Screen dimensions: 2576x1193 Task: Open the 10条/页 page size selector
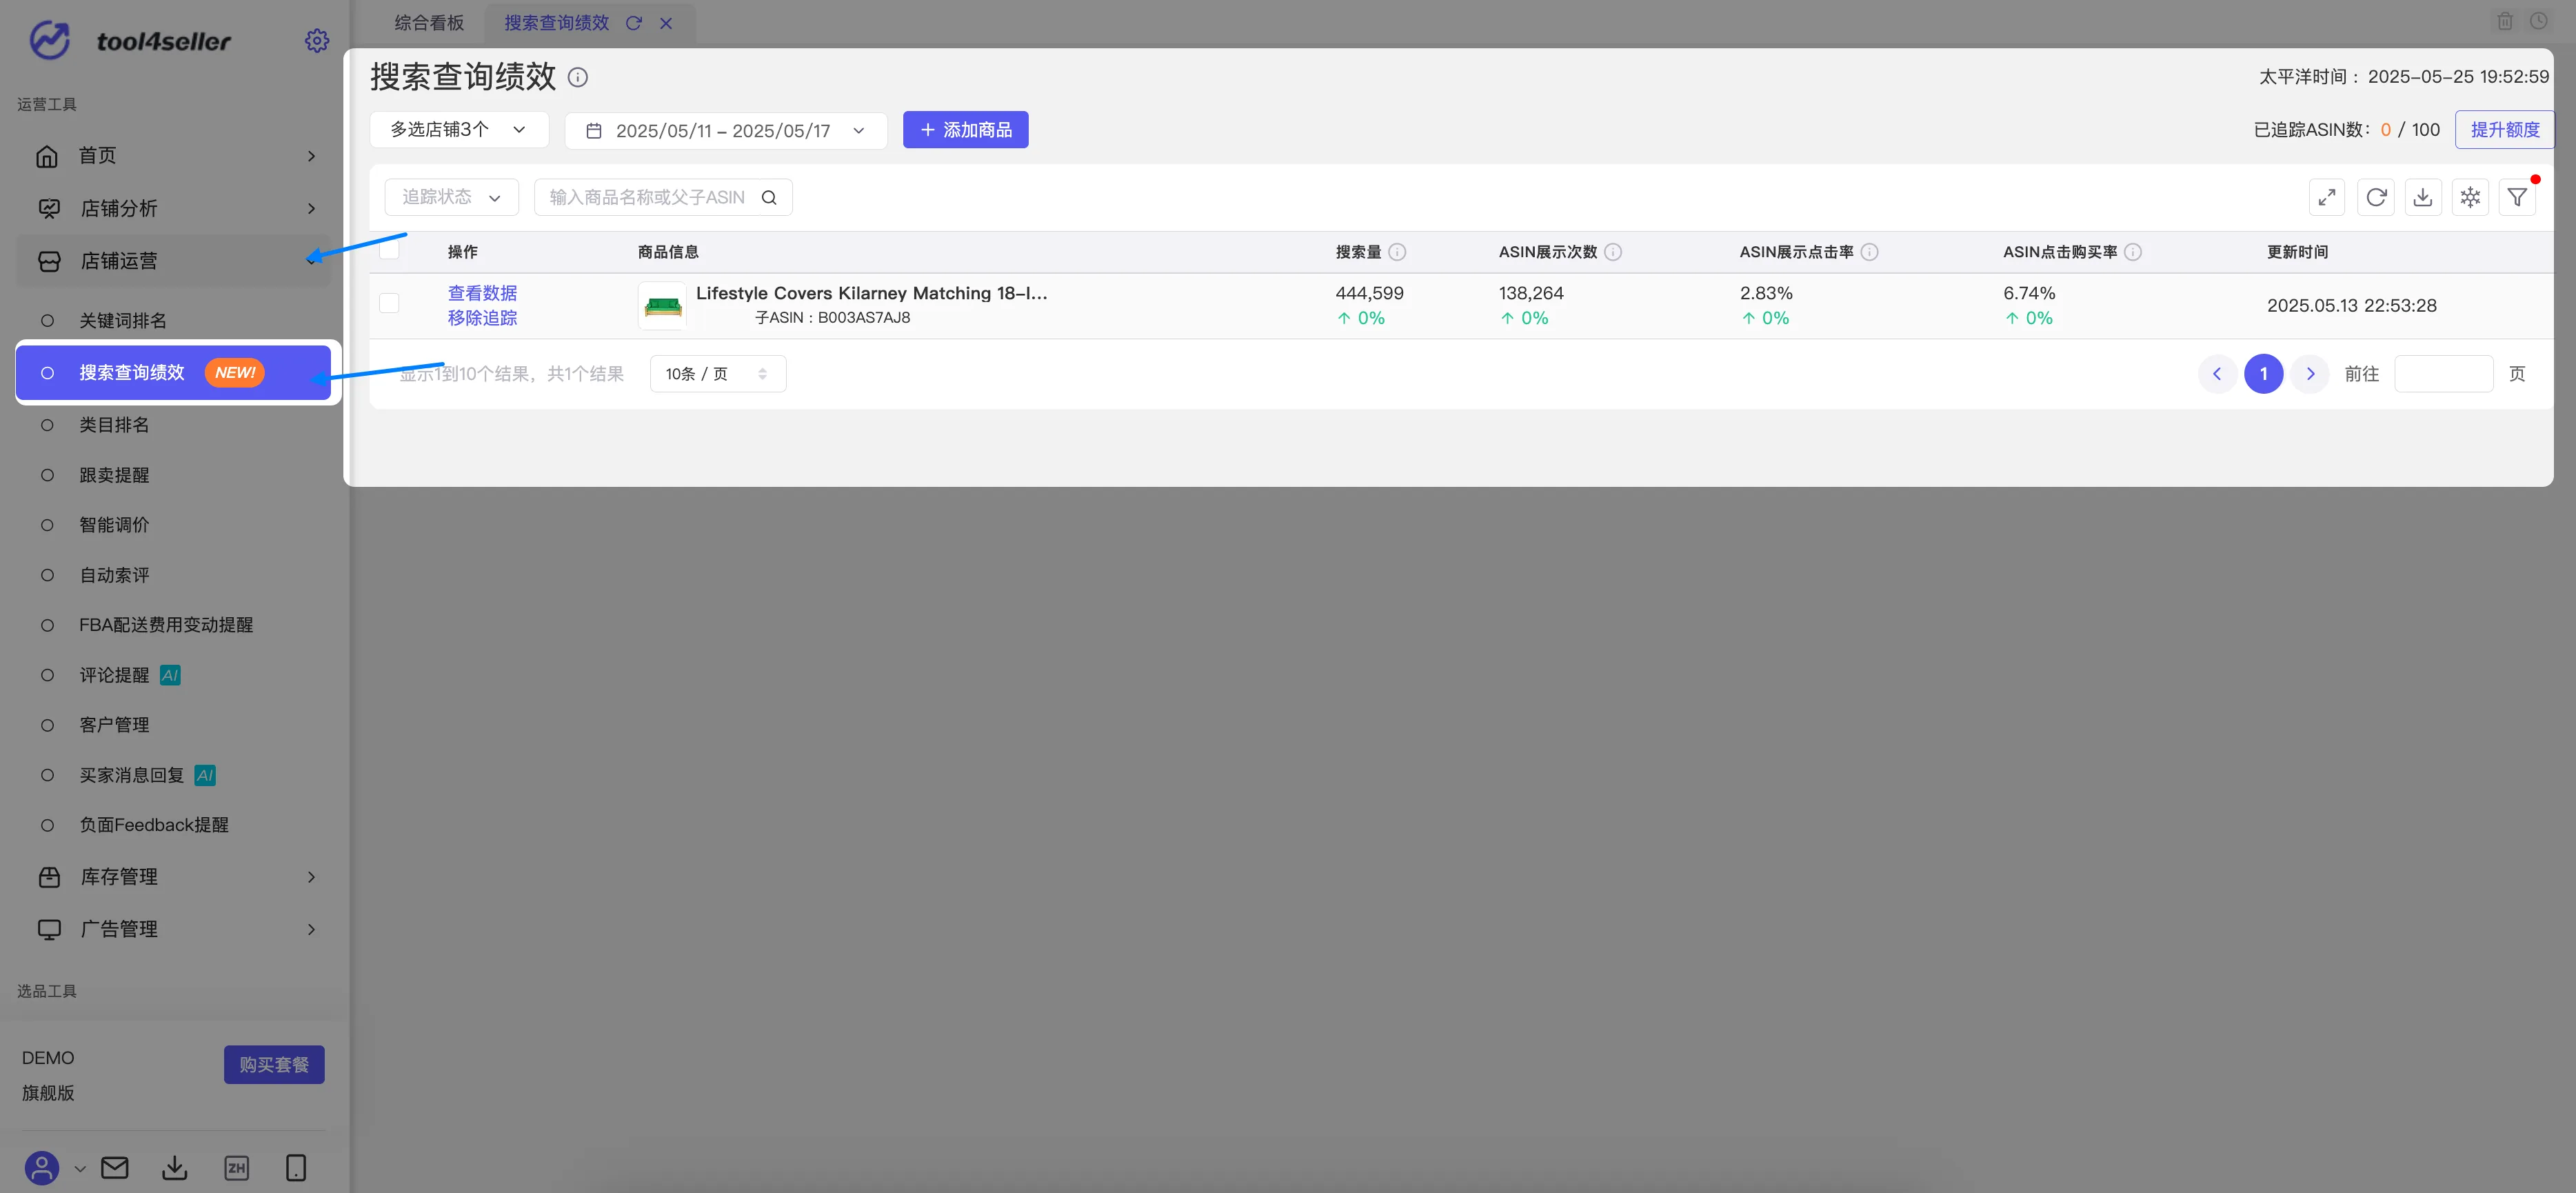click(x=717, y=374)
